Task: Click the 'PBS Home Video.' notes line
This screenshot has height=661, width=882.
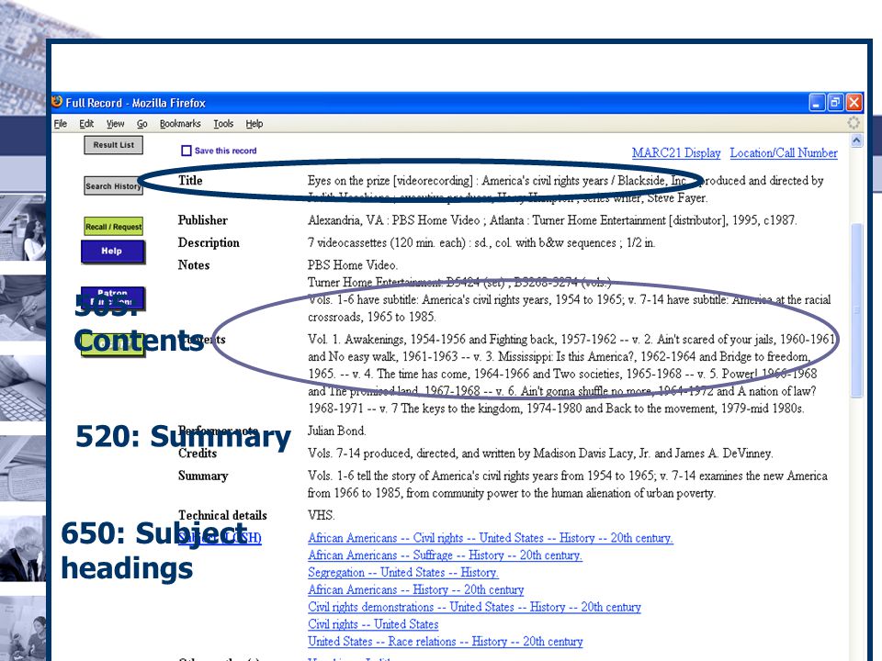Action: point(353,264)
